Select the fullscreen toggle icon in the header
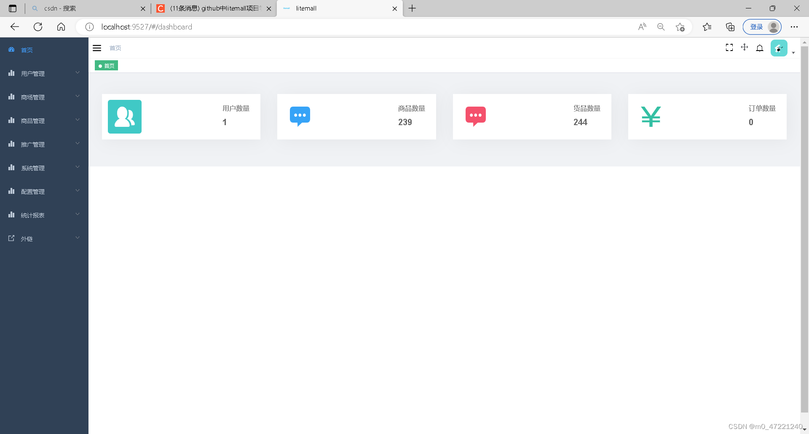The image size is (809, 434). 729,48
